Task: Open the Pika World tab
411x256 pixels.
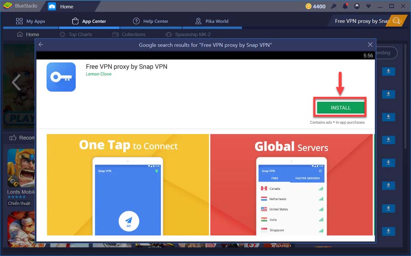Action: pos(212,21)
